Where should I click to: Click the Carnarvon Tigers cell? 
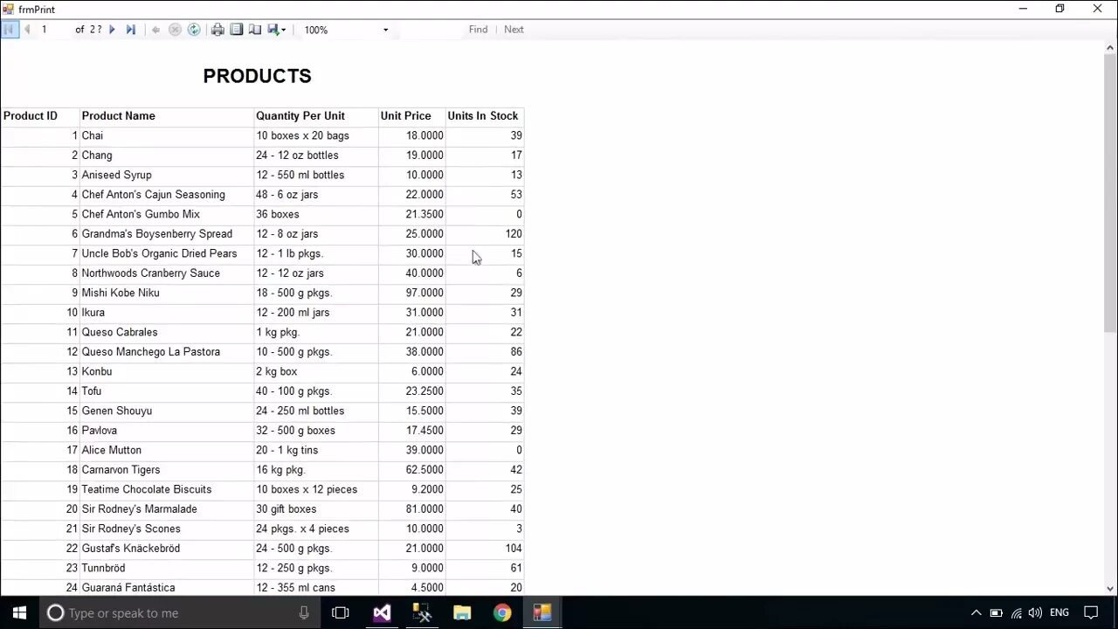click(x=166, y=470)
